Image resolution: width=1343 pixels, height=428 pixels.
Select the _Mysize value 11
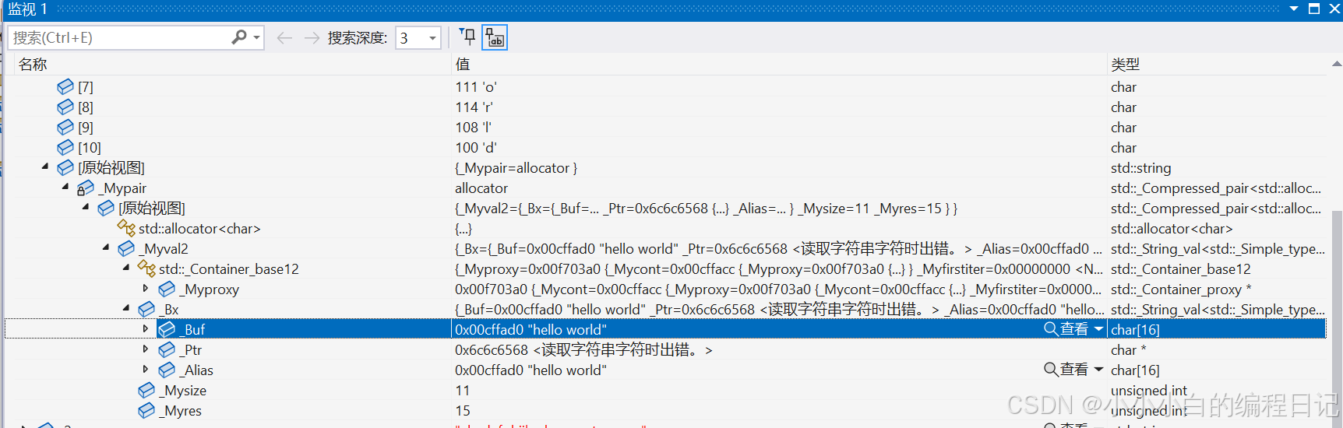click(463, 390)
